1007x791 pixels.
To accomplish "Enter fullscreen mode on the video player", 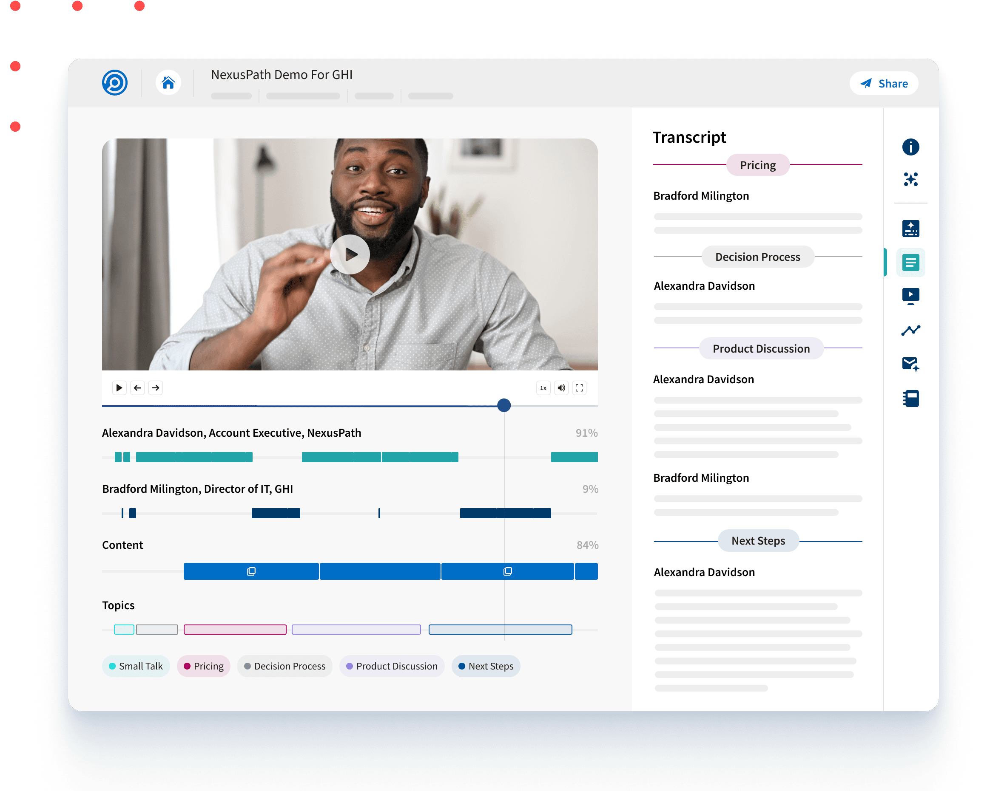I will 579,387.
